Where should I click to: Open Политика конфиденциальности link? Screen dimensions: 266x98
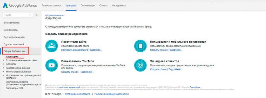(x=112, y=94)
